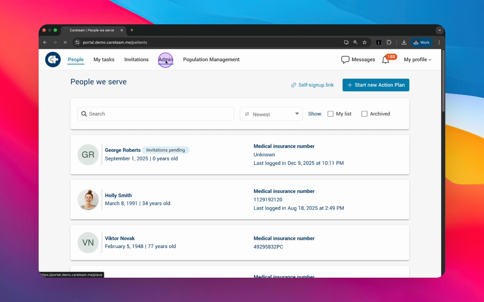Open Viktor Novak patient record
Screen dimensions: 484x302
[240, 242]
